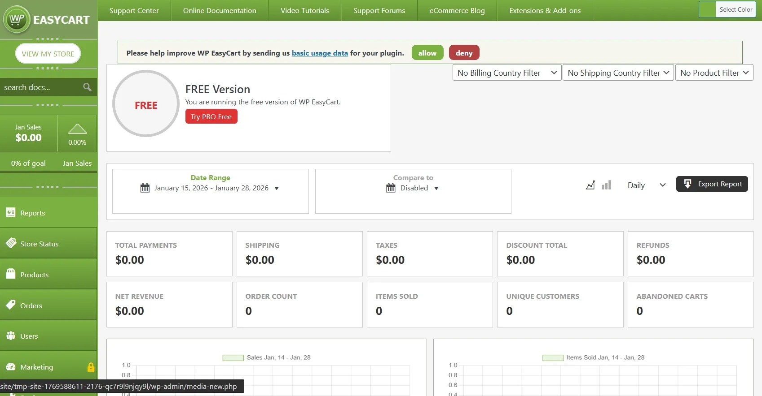
Task: Click the Select Color label button
Action: [x=736, y=9]
